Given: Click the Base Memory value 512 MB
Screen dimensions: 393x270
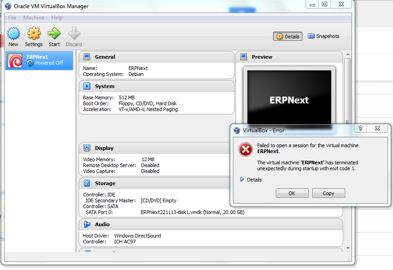Looking at the screenshot, I should pos(127,98).
